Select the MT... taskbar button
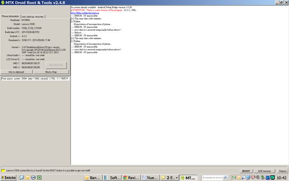289x181 pixels. [x=189, y=178]
